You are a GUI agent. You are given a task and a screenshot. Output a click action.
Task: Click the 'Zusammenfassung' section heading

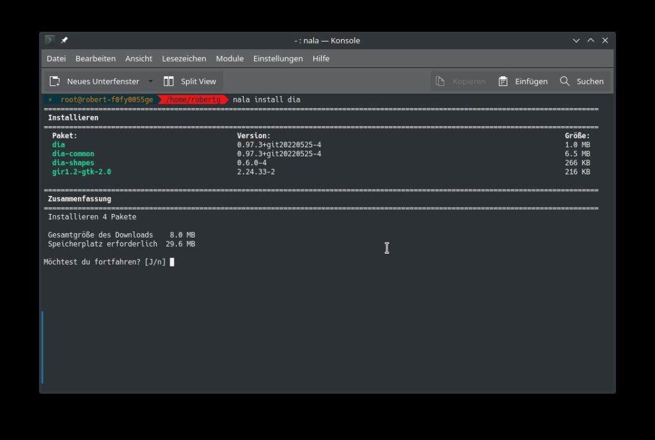[x=79, y=199]
